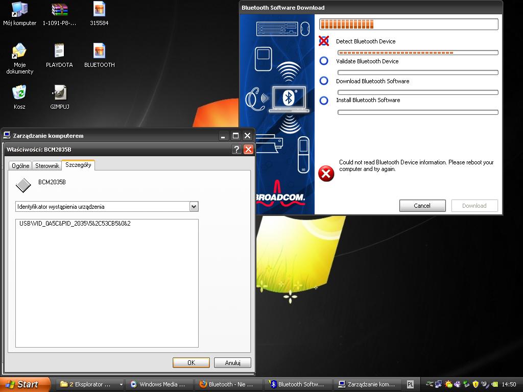Click the disabled Download button
523x392 pixels.
click(474, 206)
